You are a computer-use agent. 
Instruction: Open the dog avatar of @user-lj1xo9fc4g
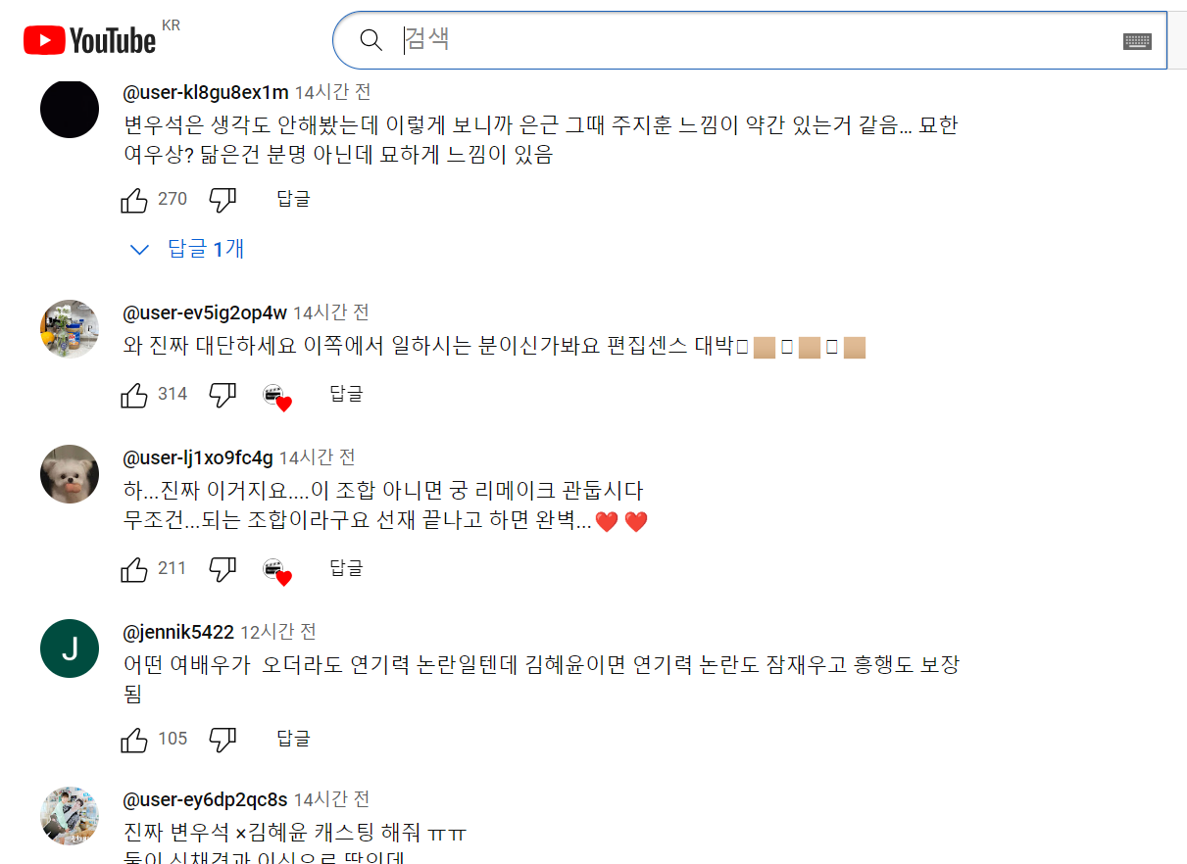(70, 474)
